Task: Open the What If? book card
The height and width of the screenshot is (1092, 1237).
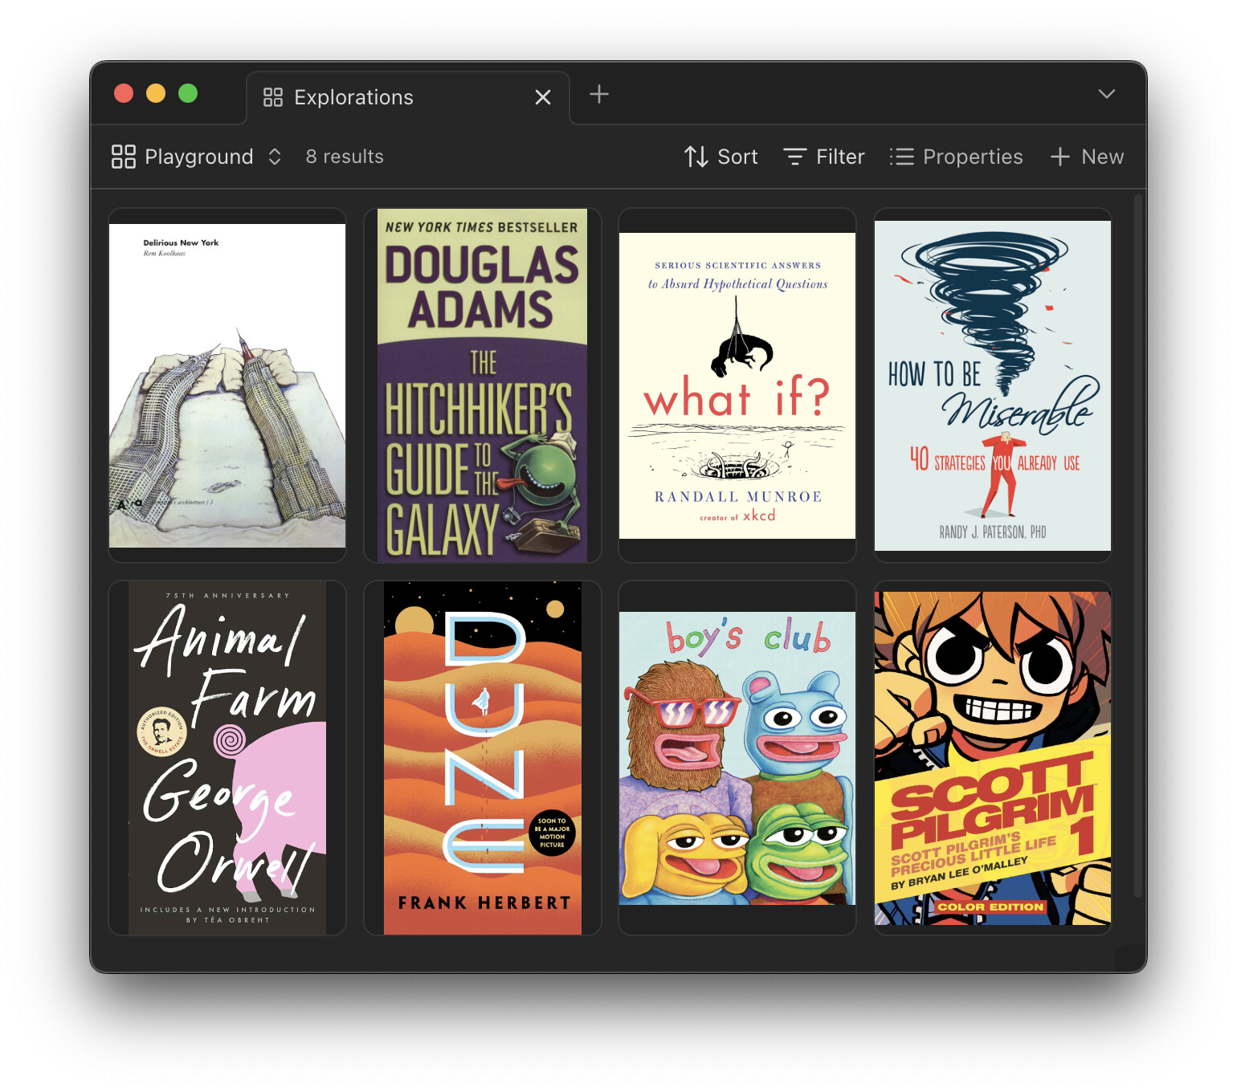Action: pyautogui.click(x=737, y=385)
